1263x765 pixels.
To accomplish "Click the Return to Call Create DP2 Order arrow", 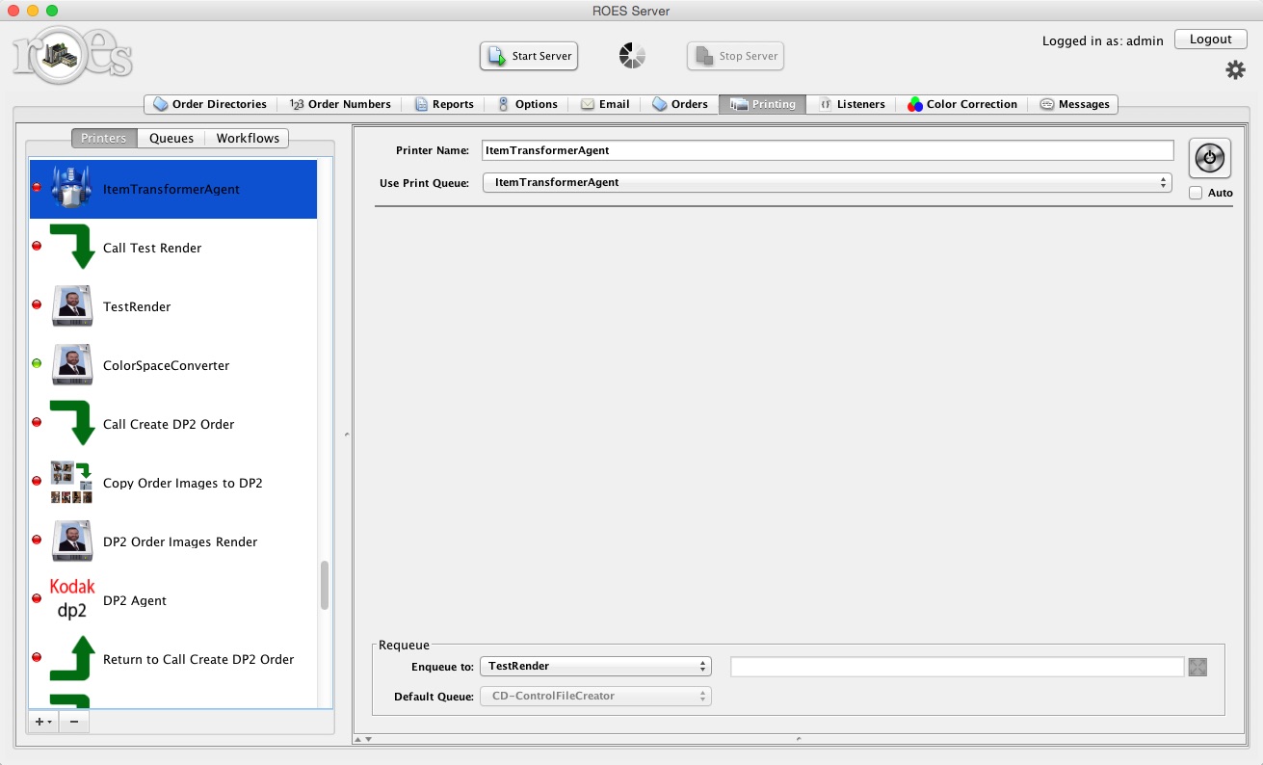I will click(x=72, y=659).
